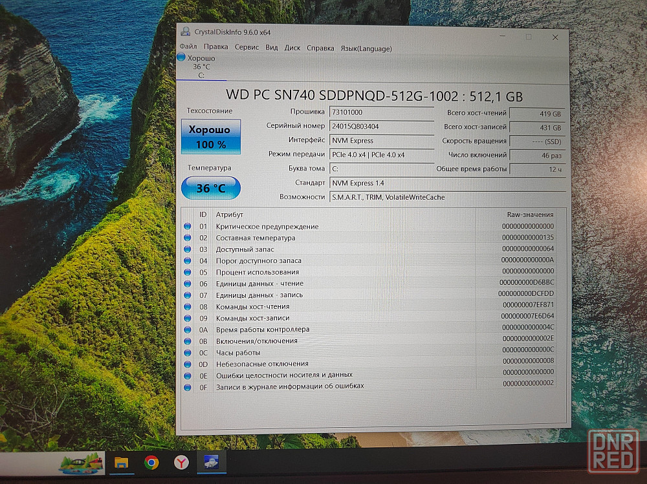
Task: Click the blue status icon for attribute 06
Action: [x=188, y=284]
